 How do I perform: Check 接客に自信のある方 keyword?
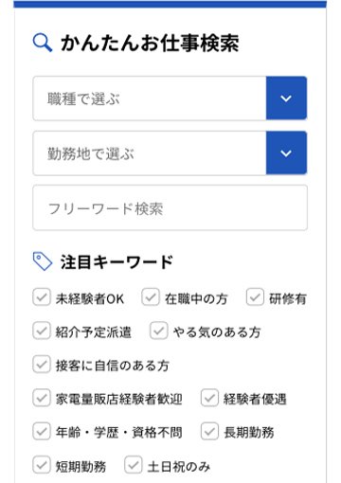coord(42,364)
